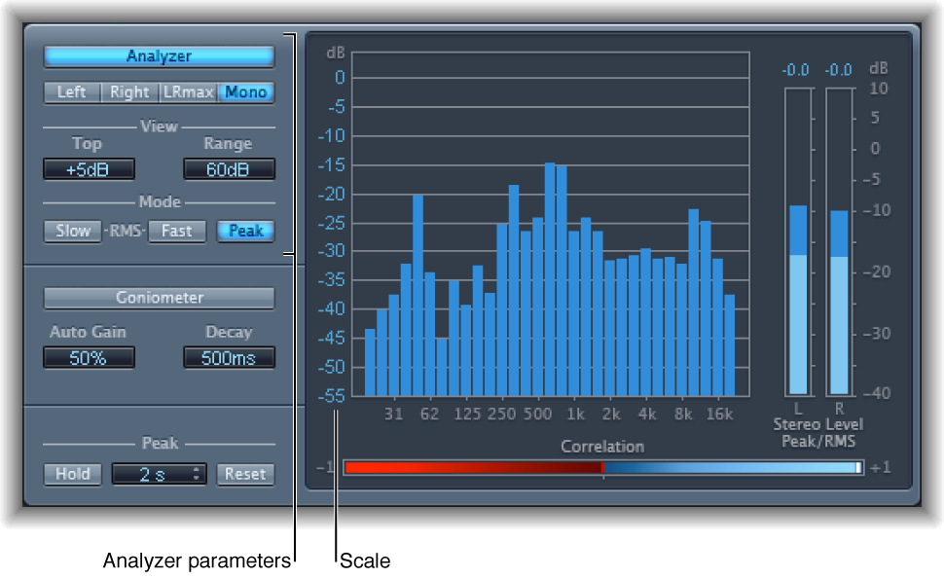Screen dimensions: 944x578
Task: Reset the peak hold values
Action: (244, 474)
